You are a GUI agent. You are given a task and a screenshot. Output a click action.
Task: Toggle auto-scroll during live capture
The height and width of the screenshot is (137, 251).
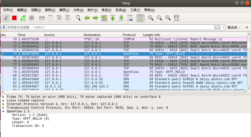tap(130, 18)
